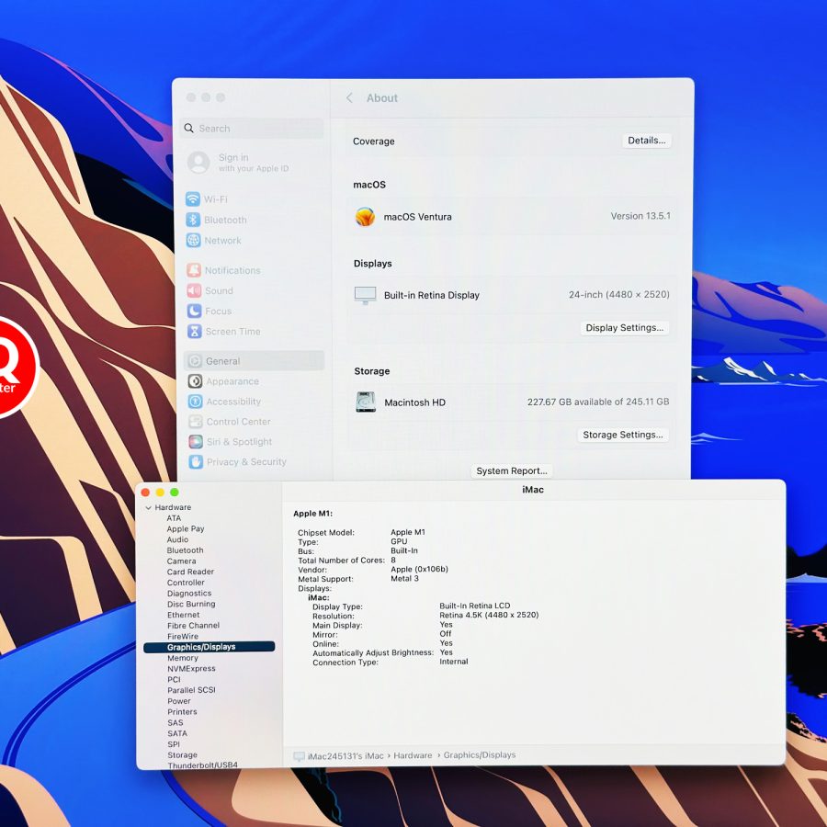Click Graphics/Displays in the path bar
This screenshot has width=827, height=827.
[x=480, y=755]
